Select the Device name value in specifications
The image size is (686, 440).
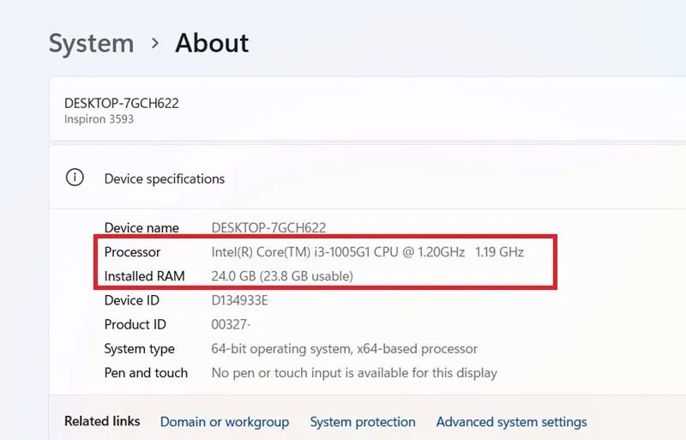[x=268, y=227]
